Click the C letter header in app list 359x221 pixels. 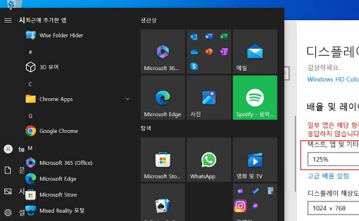coord(30,84)
